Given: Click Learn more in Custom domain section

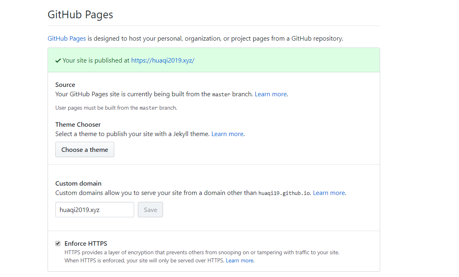Looking at the screenshot, I should 329,193.
